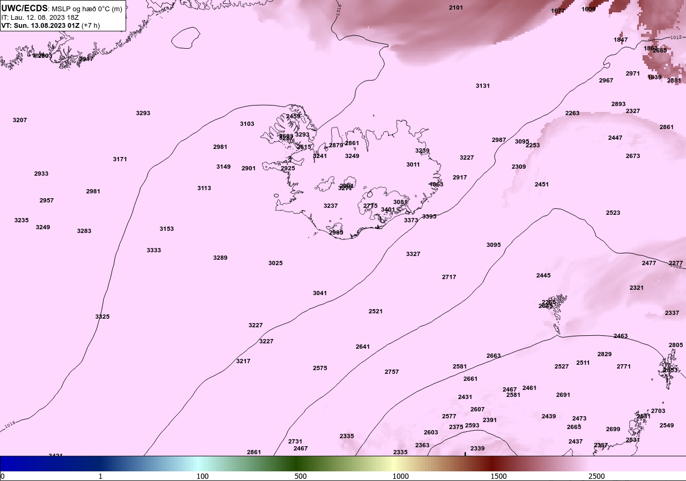Click the 'VT: Sun. 13.08.2023 01Z' line
The height and width of the screenshot is (481, 686).
pyautogui.click(x=40, y=25)
